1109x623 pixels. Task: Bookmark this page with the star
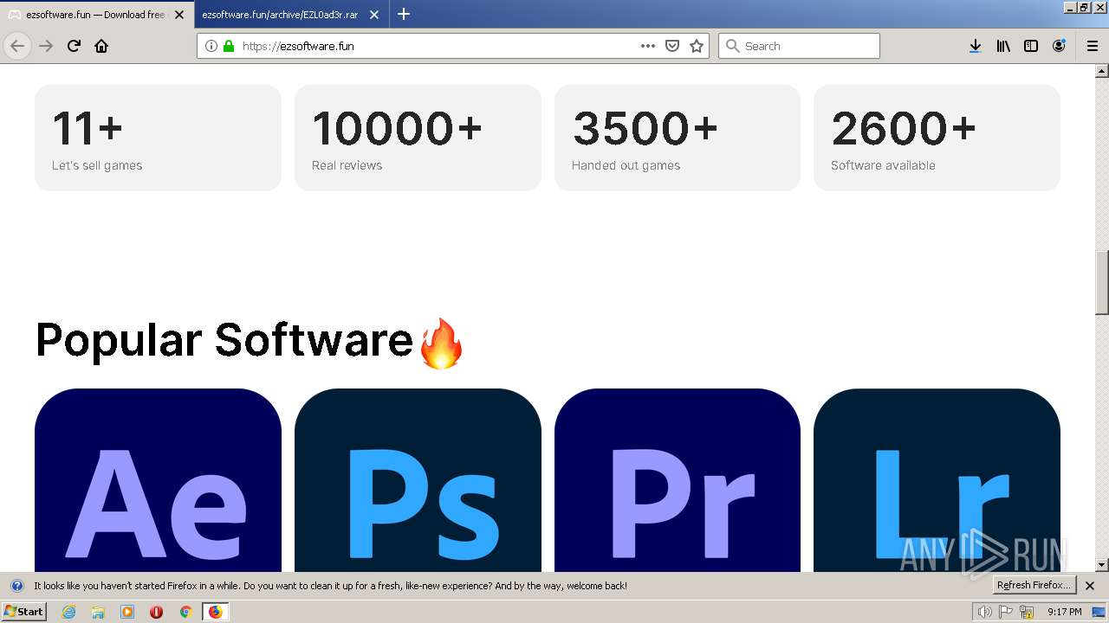coord(697,46)
